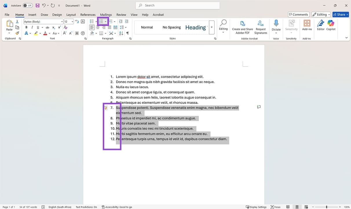Clear All Formatting with the eraser icon
The image size is (351, 209).
(65, 27)
